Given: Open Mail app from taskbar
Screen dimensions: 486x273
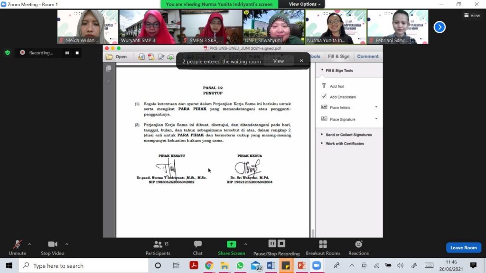Looking at the screenshot, I should point(256,265).
